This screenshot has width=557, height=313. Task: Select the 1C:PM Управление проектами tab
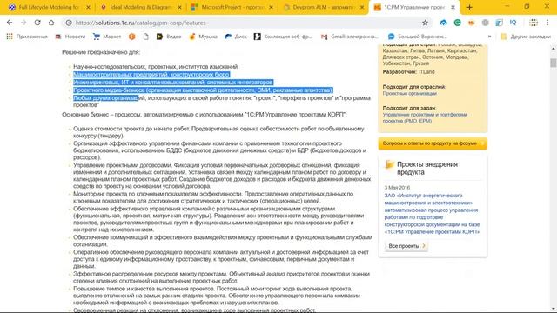point(414,7)
